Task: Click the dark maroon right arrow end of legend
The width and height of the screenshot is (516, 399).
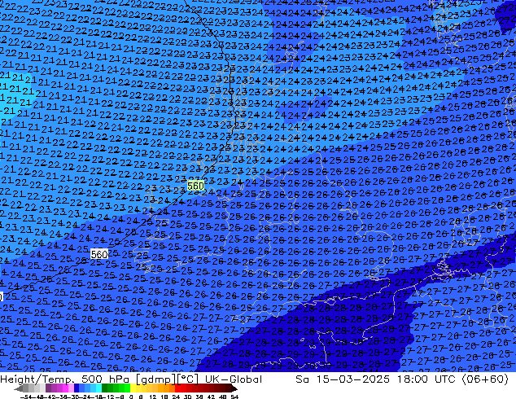Action: [x=234, y=388]
